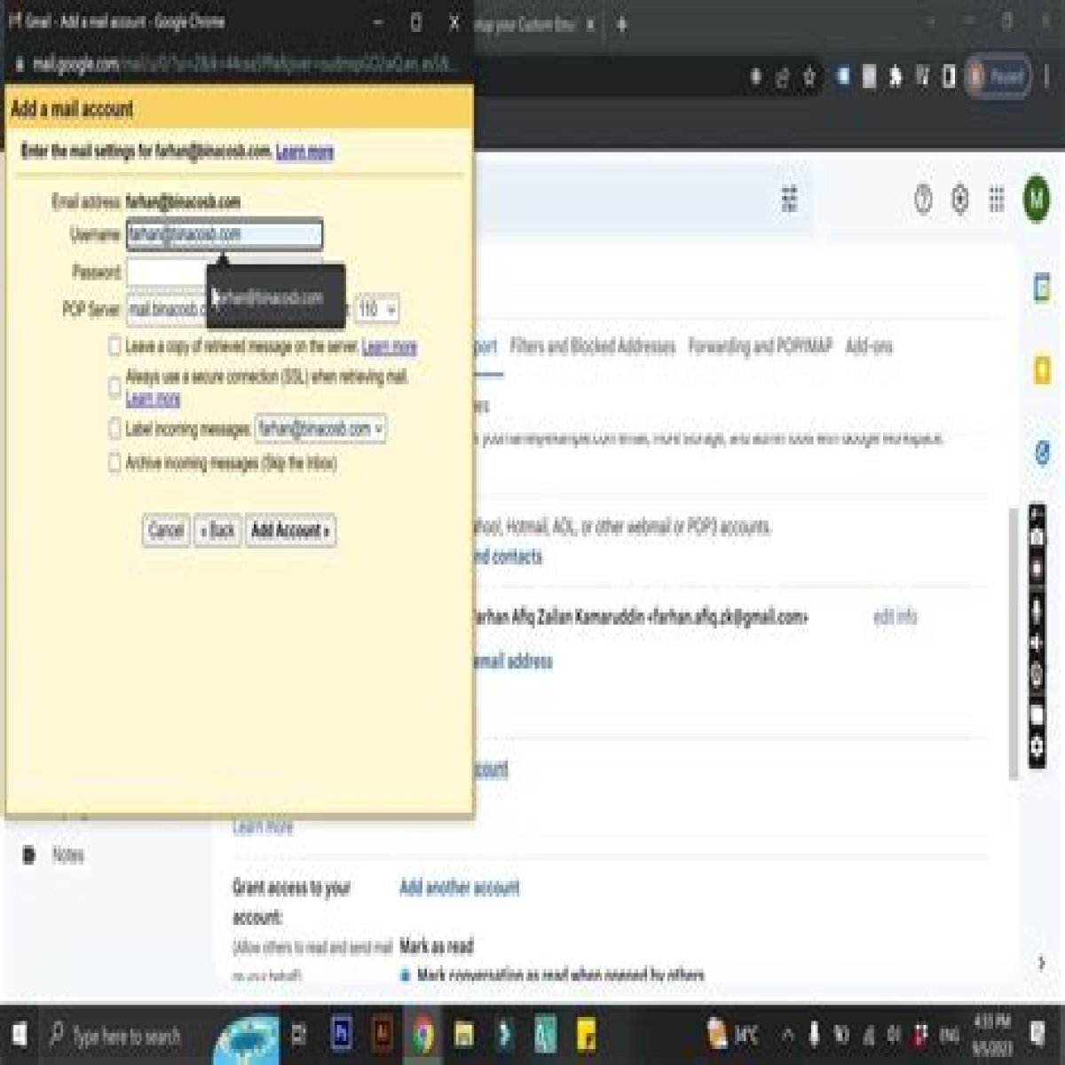Image resolution: width=1065 pixels, height=1065 pixels.
Task: Enable Always use a secure connection SSL
Action: coord(114,387)
